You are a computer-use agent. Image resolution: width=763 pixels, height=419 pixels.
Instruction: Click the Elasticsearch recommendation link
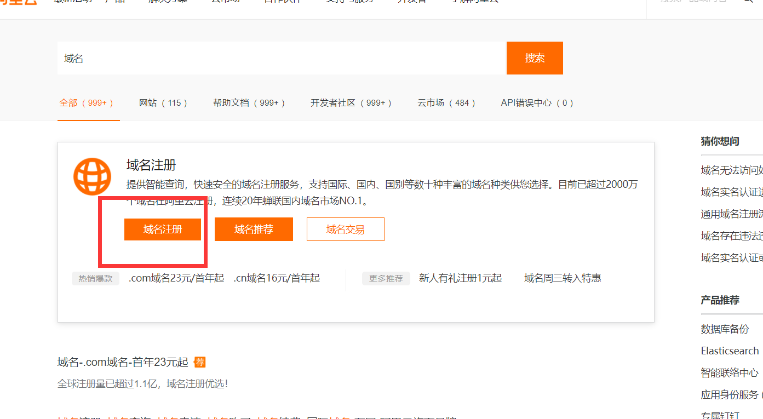coord(730,351)
